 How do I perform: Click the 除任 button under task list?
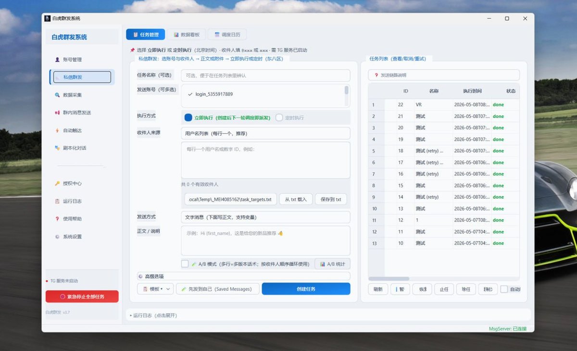(466, 289)
